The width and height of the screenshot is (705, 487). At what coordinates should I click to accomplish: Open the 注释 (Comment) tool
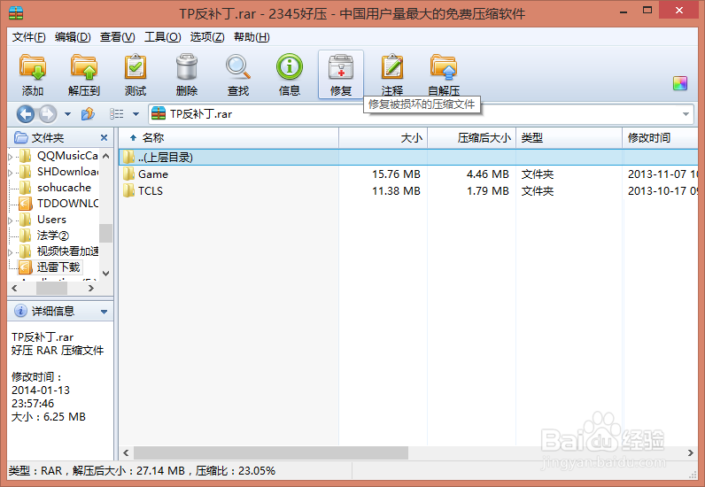[x=392, y=74]
